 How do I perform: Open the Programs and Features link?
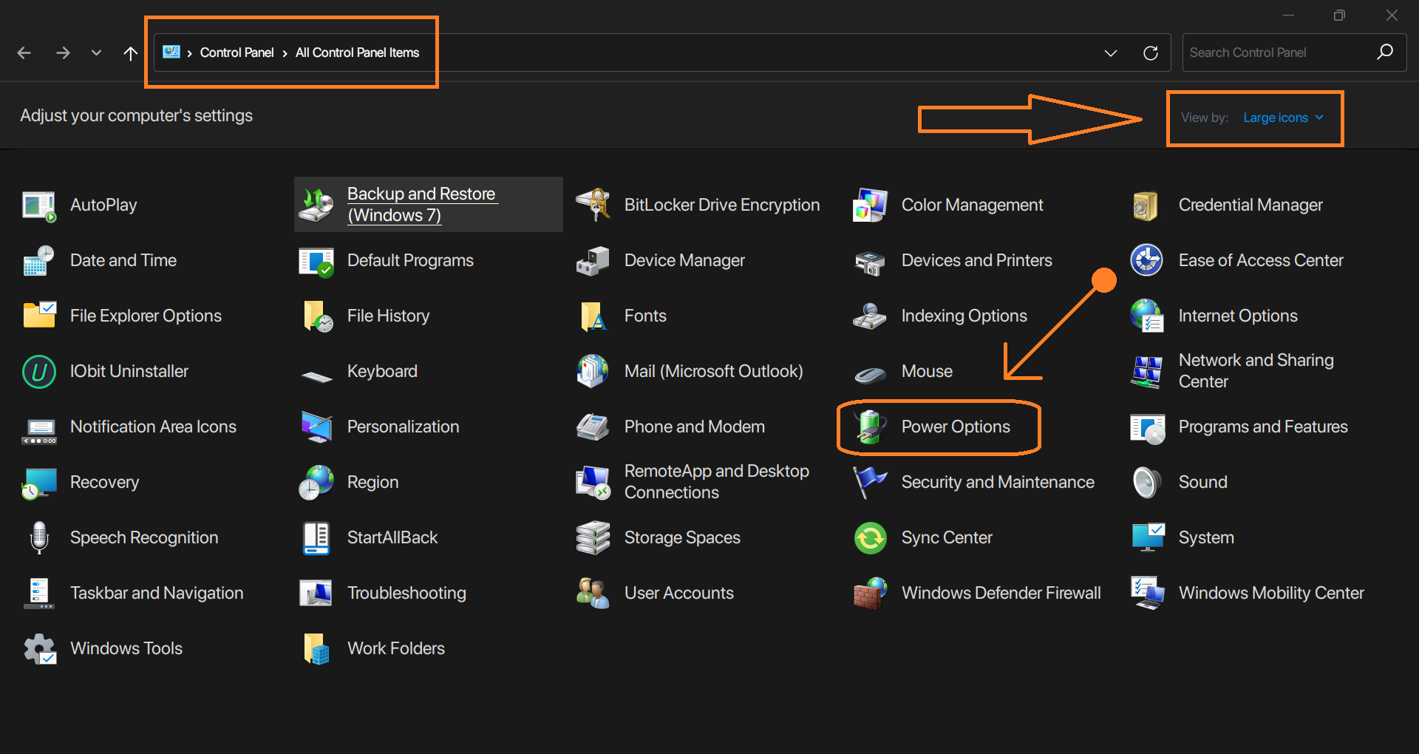(1262, 427)
